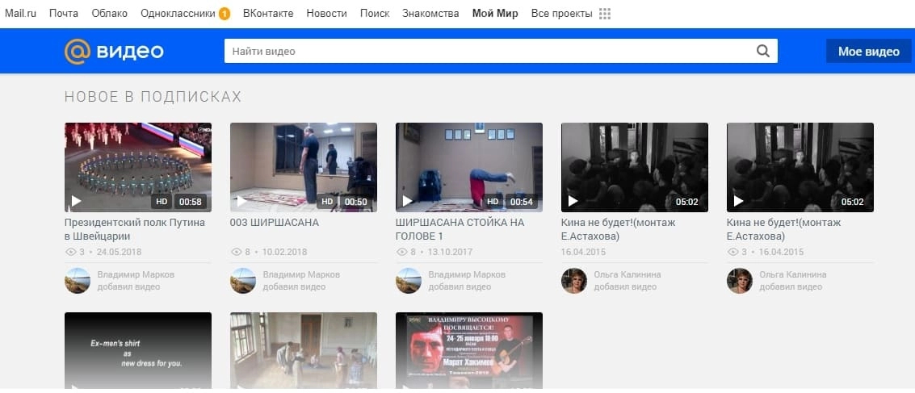Click the Mail.ru Видео logo

pyautogui.click(x=114, y=52)
